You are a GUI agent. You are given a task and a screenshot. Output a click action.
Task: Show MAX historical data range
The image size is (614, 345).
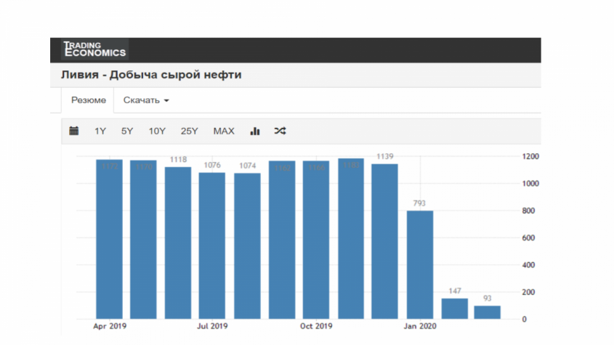(224, 131)
